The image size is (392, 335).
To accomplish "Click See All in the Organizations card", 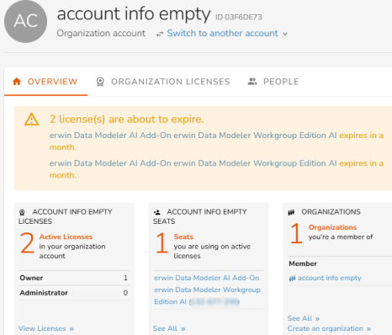I will [x=304, y=318].
